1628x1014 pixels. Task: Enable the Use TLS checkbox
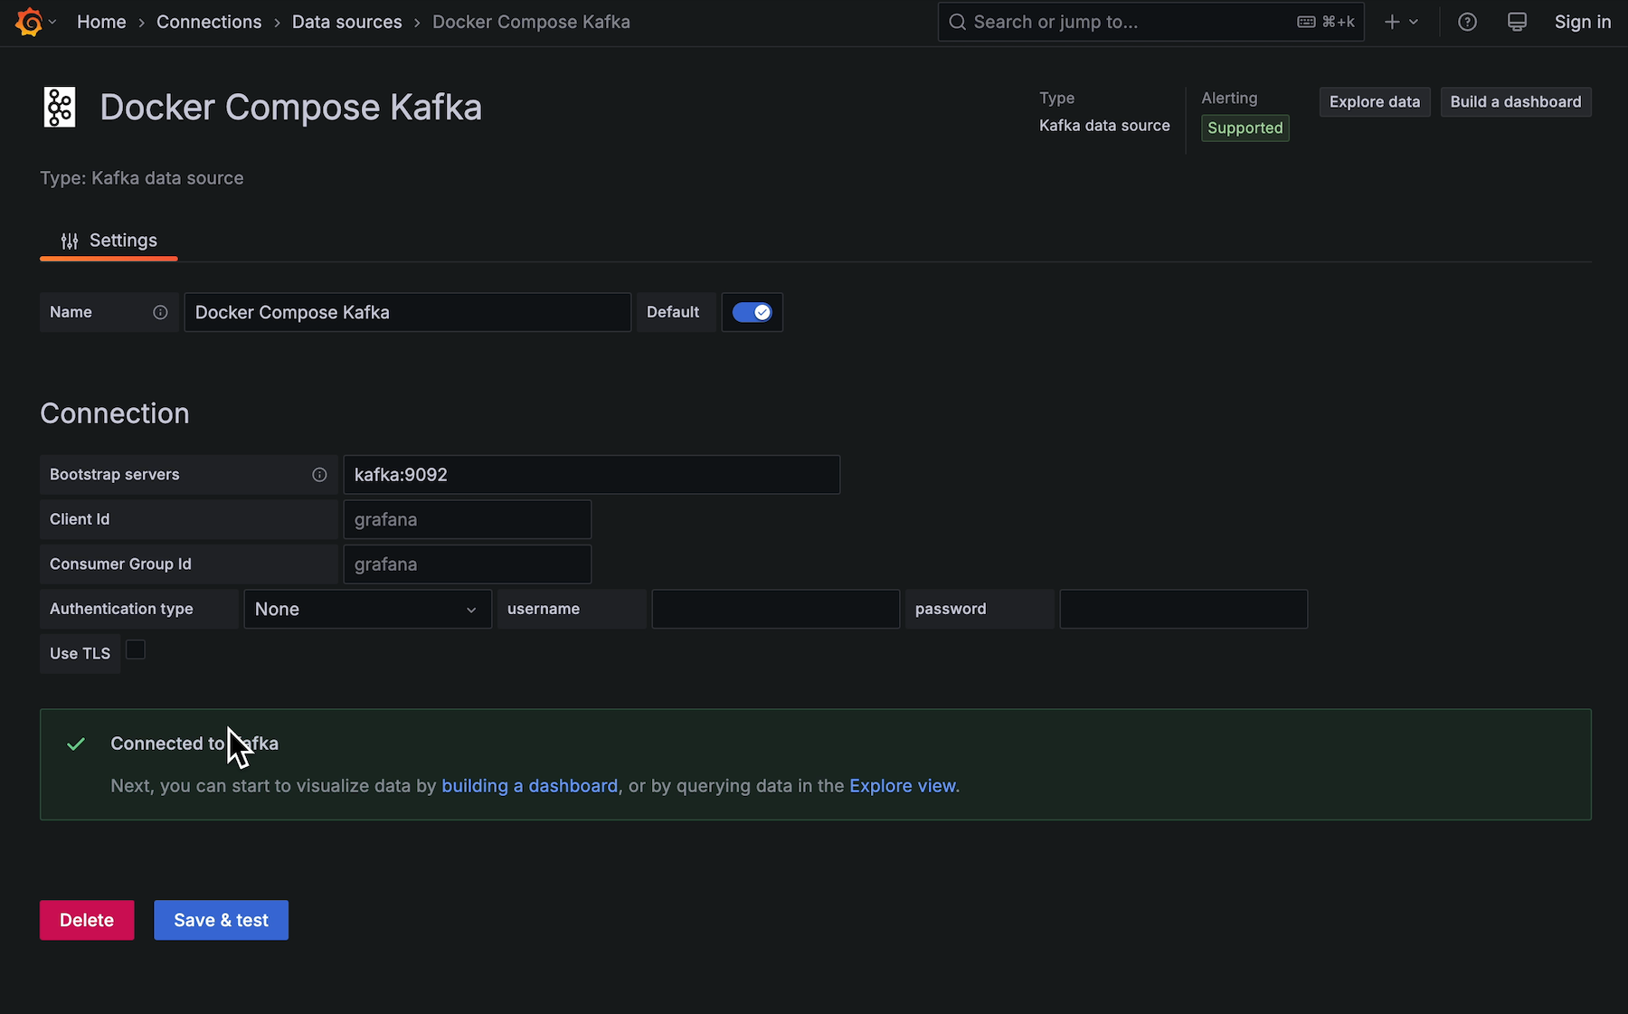(136, 649)
